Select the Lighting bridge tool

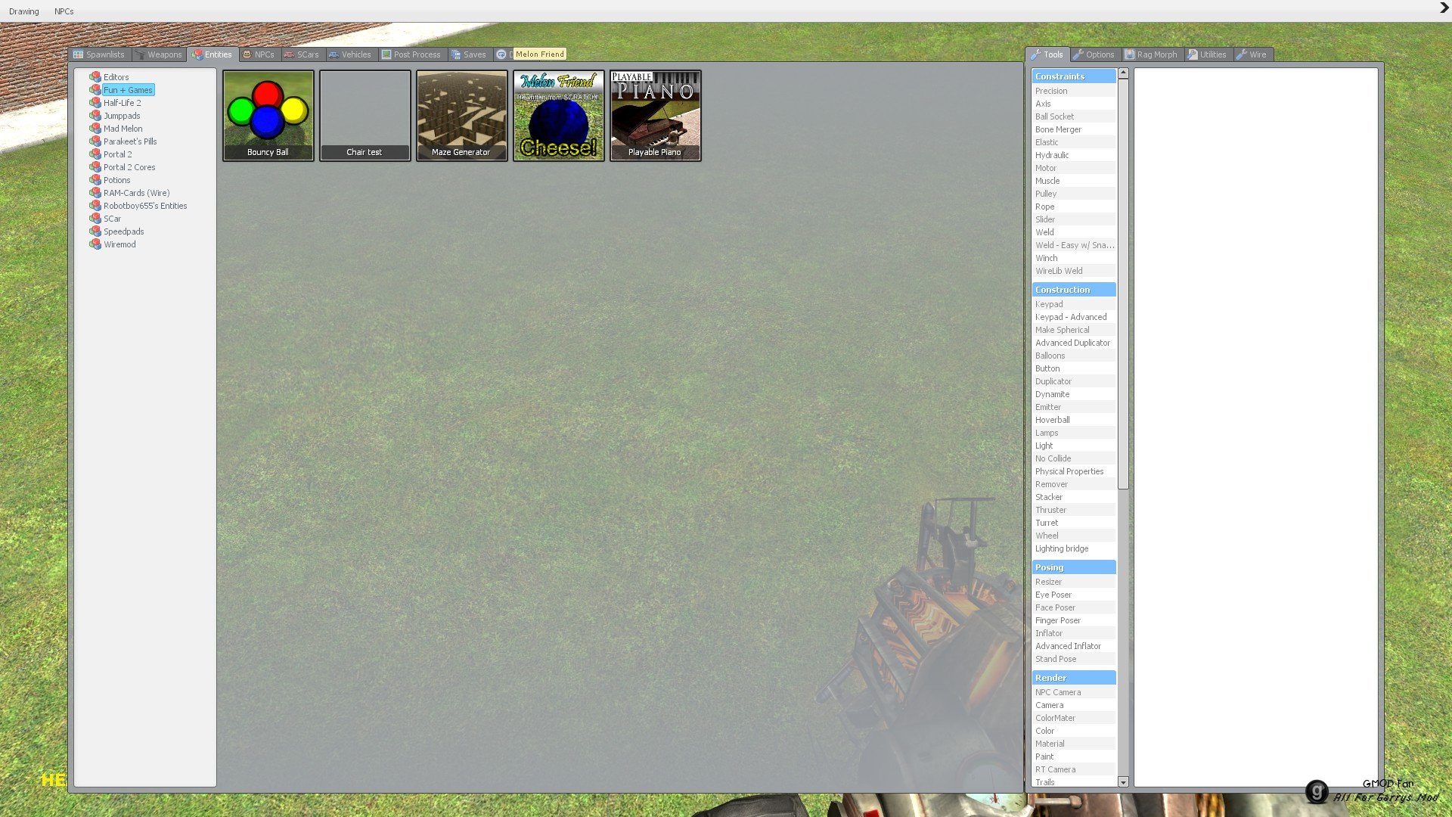click(1074, 548)
